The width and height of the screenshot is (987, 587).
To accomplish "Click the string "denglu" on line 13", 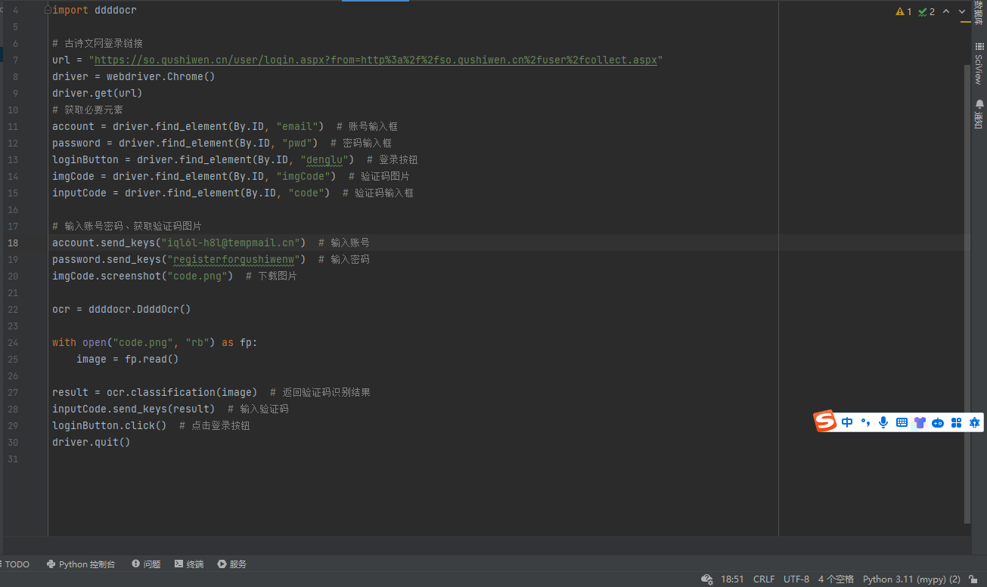I will 324,159.
